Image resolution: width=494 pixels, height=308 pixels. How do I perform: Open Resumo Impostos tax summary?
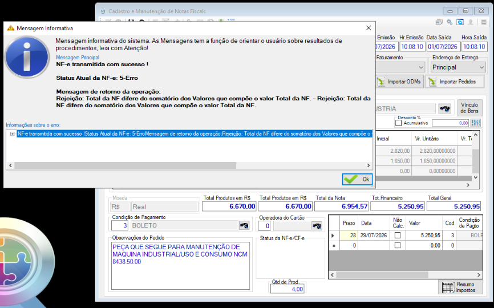pos(460,287)
